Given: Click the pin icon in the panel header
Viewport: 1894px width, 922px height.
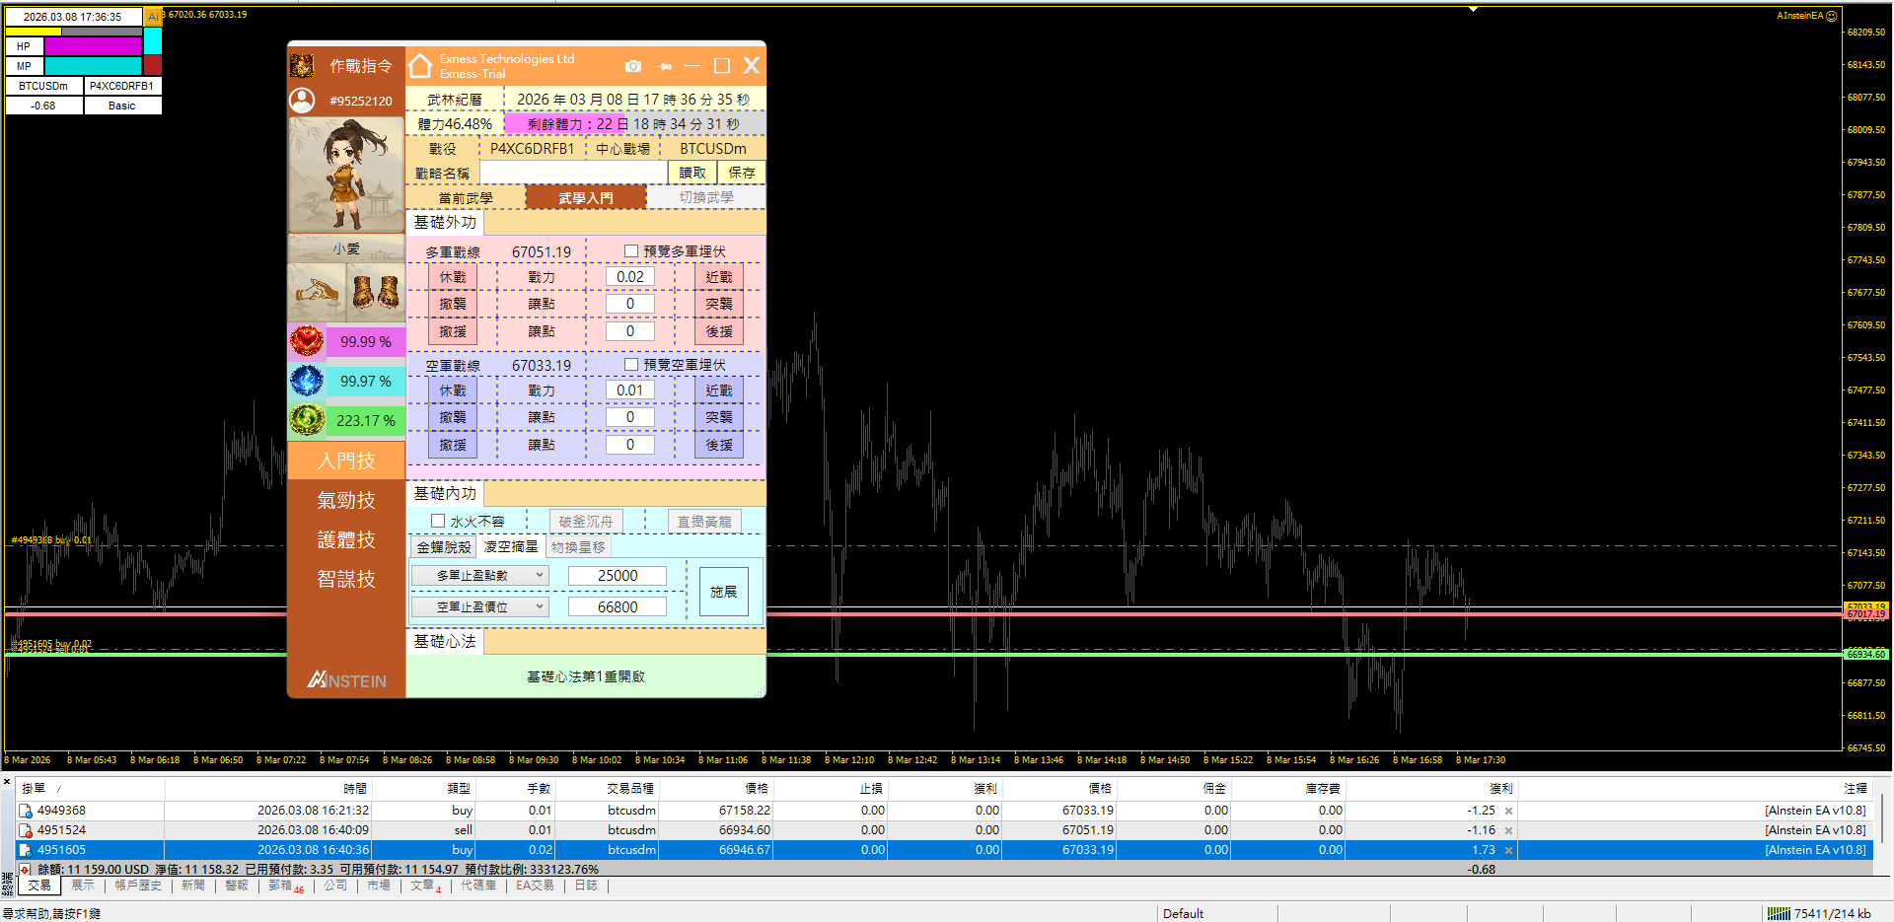Looking at the screenshot, I should 664,66.
